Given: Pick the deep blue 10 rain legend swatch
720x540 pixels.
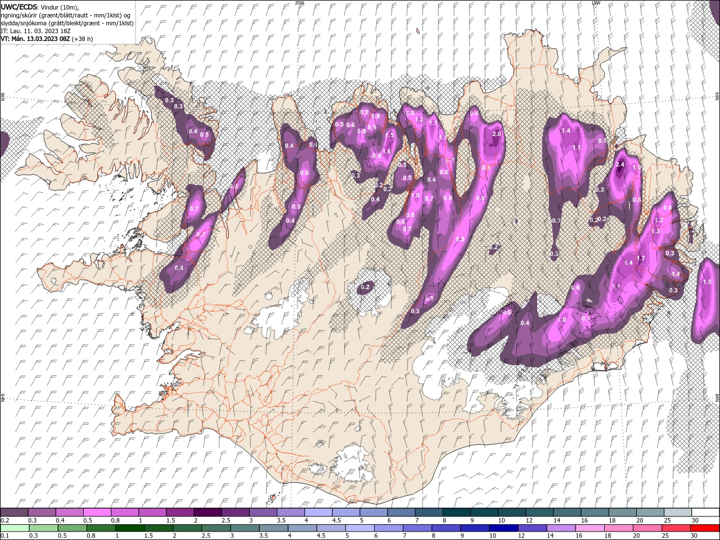Looking at the screenshot, I should click(x=504, y=528).
